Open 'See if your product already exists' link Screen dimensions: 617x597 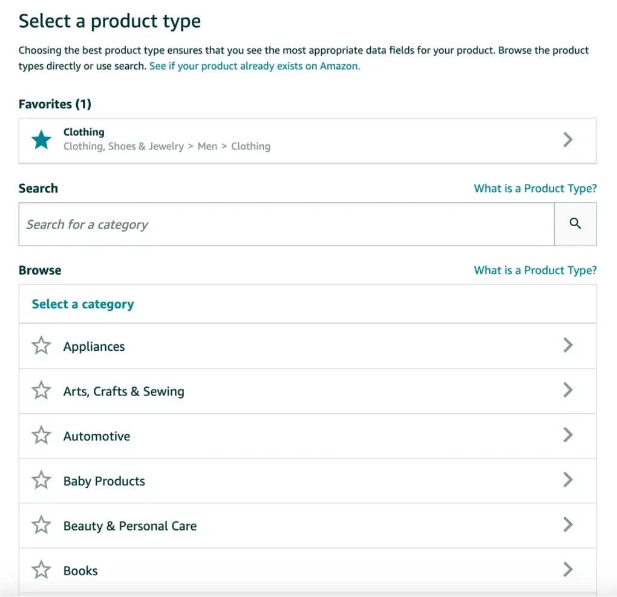click(x=254, y=66)
